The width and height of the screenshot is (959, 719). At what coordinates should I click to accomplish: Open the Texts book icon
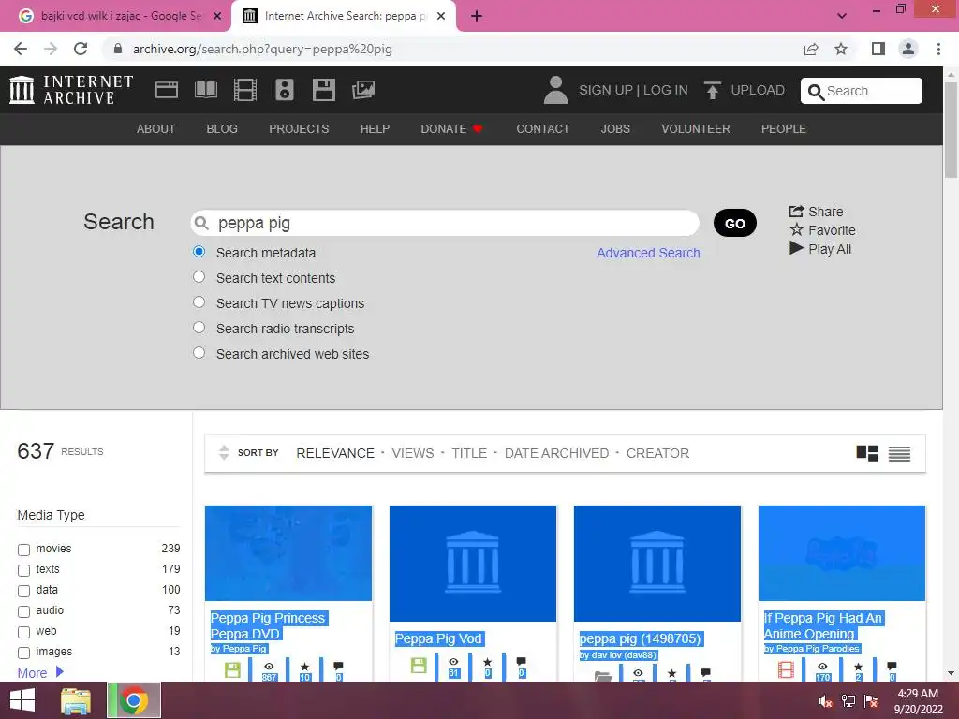205,90
